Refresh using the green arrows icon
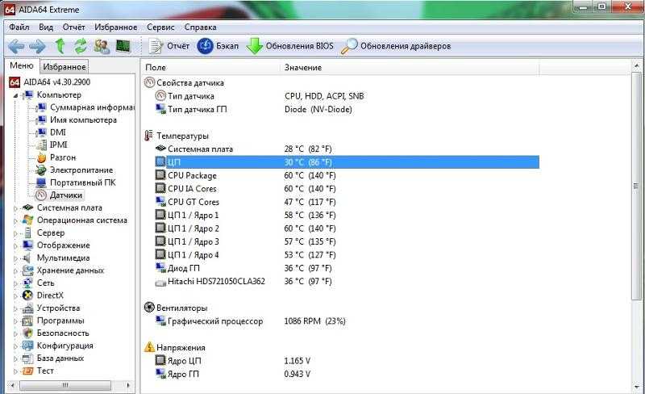The width and height of the screenshot is (645, 394). click(81, 46)
